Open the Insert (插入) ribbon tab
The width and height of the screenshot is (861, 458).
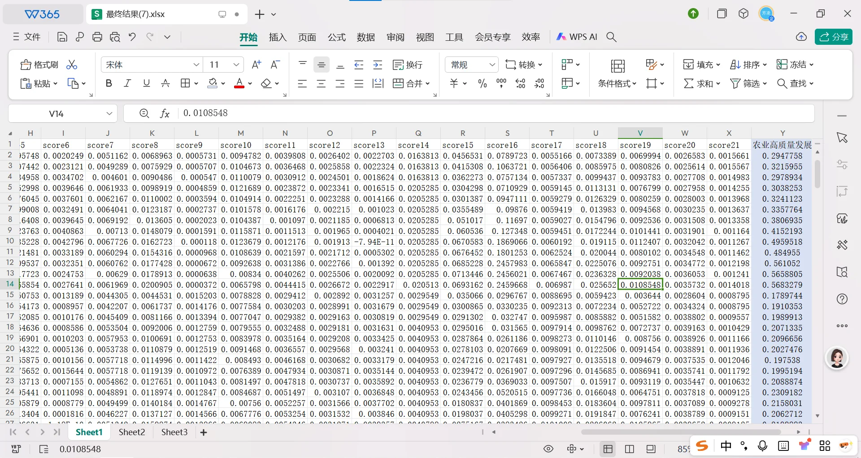pyautogui.click(x=278, y=37)
